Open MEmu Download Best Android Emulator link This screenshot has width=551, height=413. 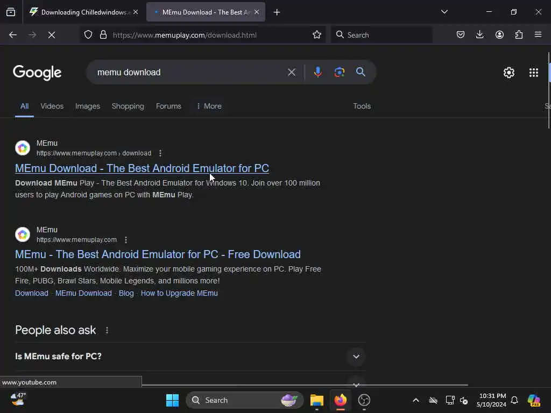click(142, 168)
